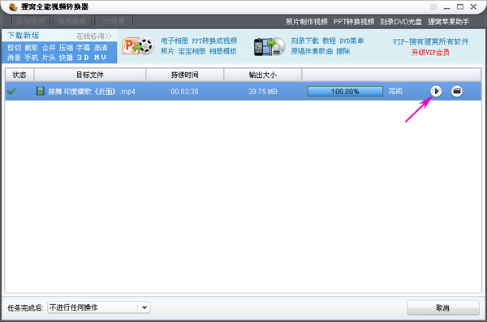Screen dimensions: 487x322
Task: Play the converted mp4 video
Action: 436,92
